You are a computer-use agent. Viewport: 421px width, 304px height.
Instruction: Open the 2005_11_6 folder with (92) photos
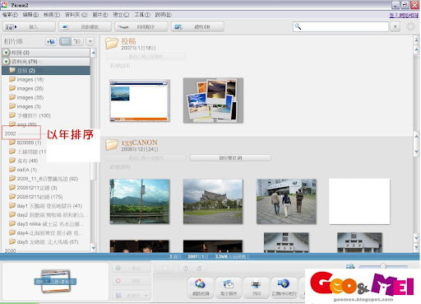(x=44, y=179)
